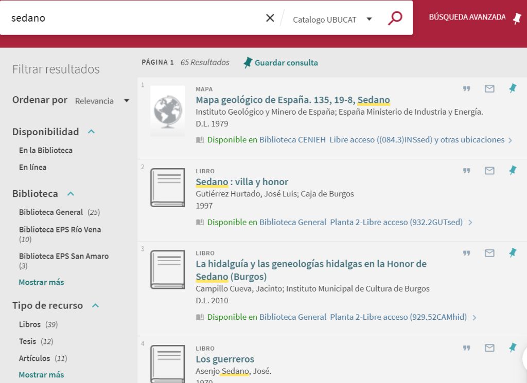Screen dimensions: 527x383
Task: Focus the search field containing sedano
Action: [134, 18]
